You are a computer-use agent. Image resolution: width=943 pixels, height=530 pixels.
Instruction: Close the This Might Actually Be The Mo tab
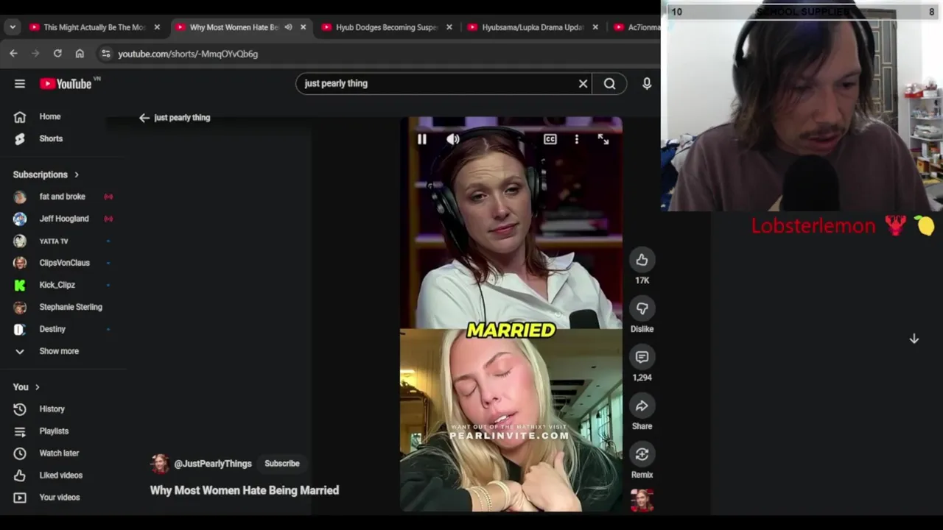pyautogui.click(x=157, y=27)
